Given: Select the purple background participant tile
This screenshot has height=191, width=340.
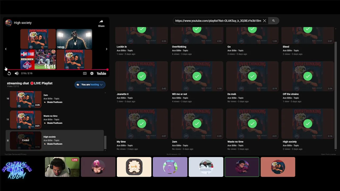Looking at the screenshot, I should click(x=170, y=167).
